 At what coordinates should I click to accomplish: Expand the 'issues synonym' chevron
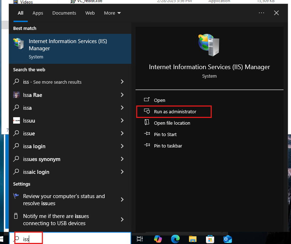point(122,159)
